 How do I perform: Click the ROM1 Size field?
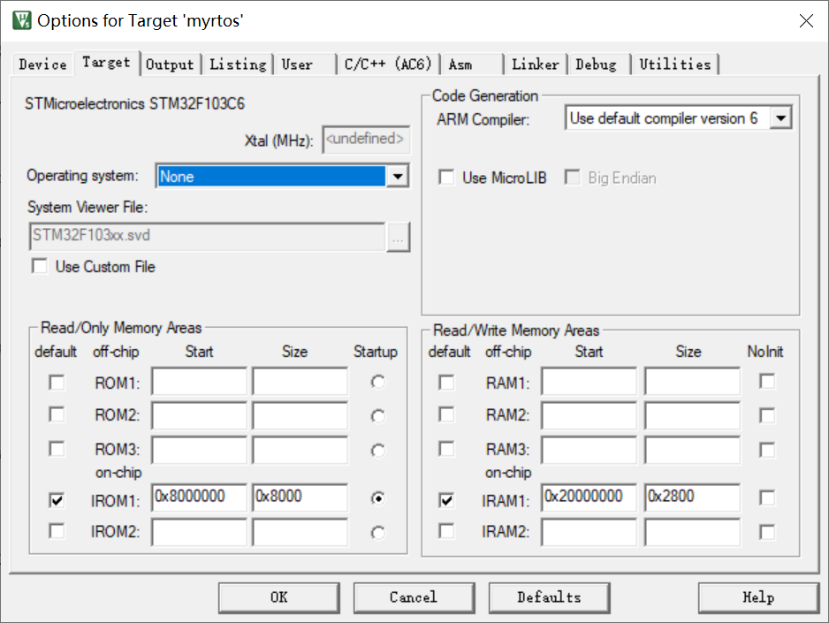300,382
